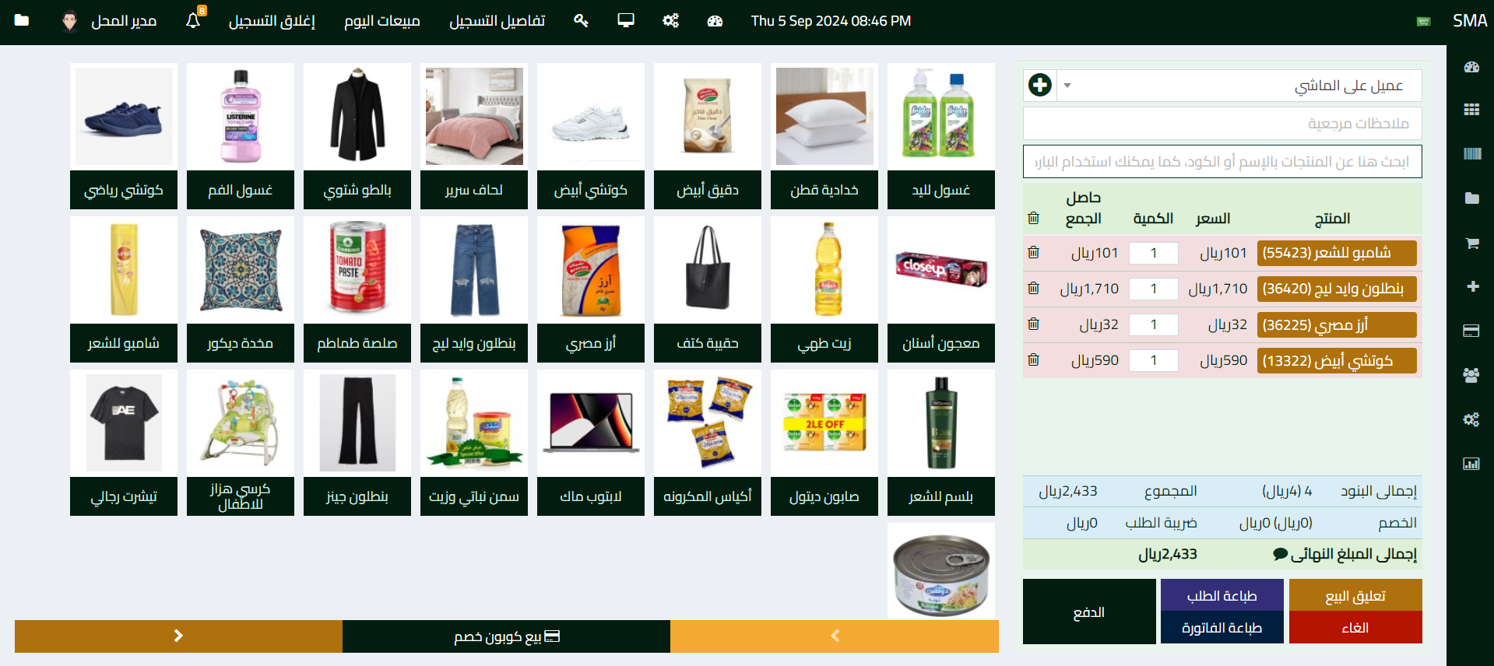Select the لابتوب ماك product thumbnail
The image size is (1494, 666).
(x=591, y=422)
